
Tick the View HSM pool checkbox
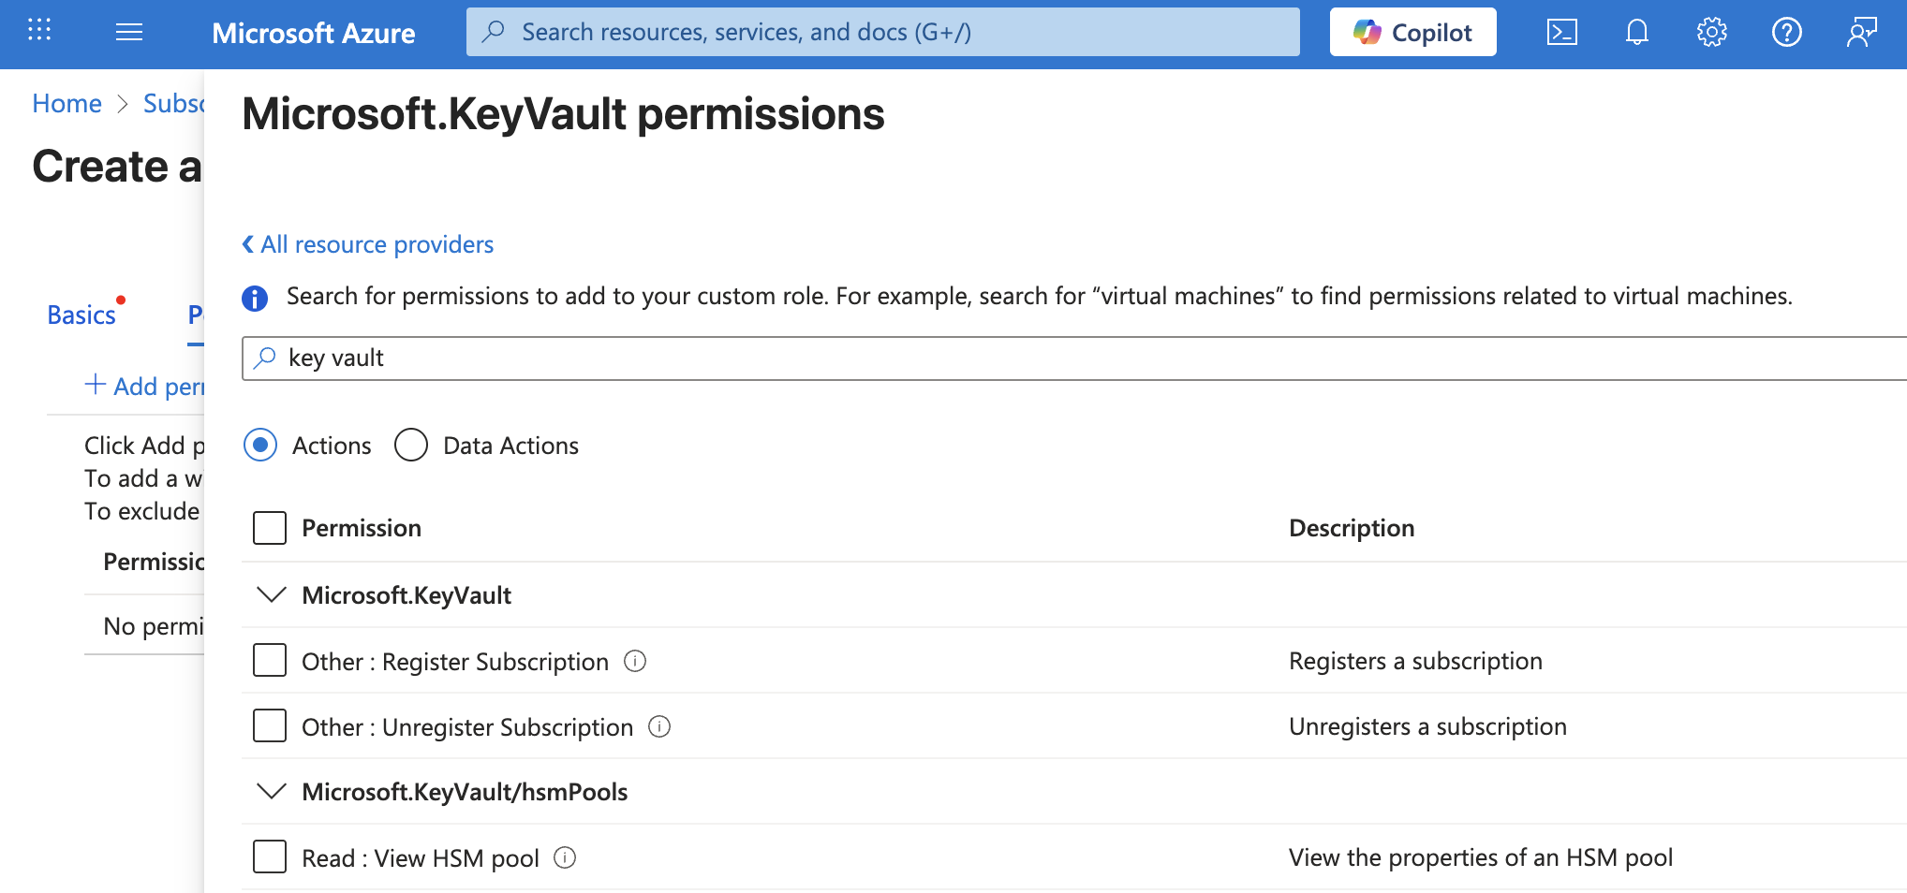coord(270,857)
